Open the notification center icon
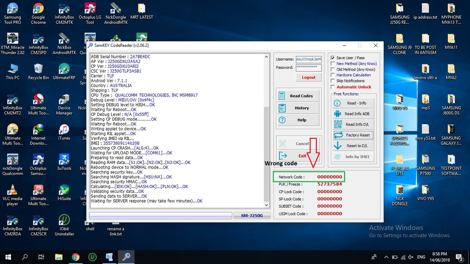Viewport: 470px width, 264px height. [x=459, y=257]
